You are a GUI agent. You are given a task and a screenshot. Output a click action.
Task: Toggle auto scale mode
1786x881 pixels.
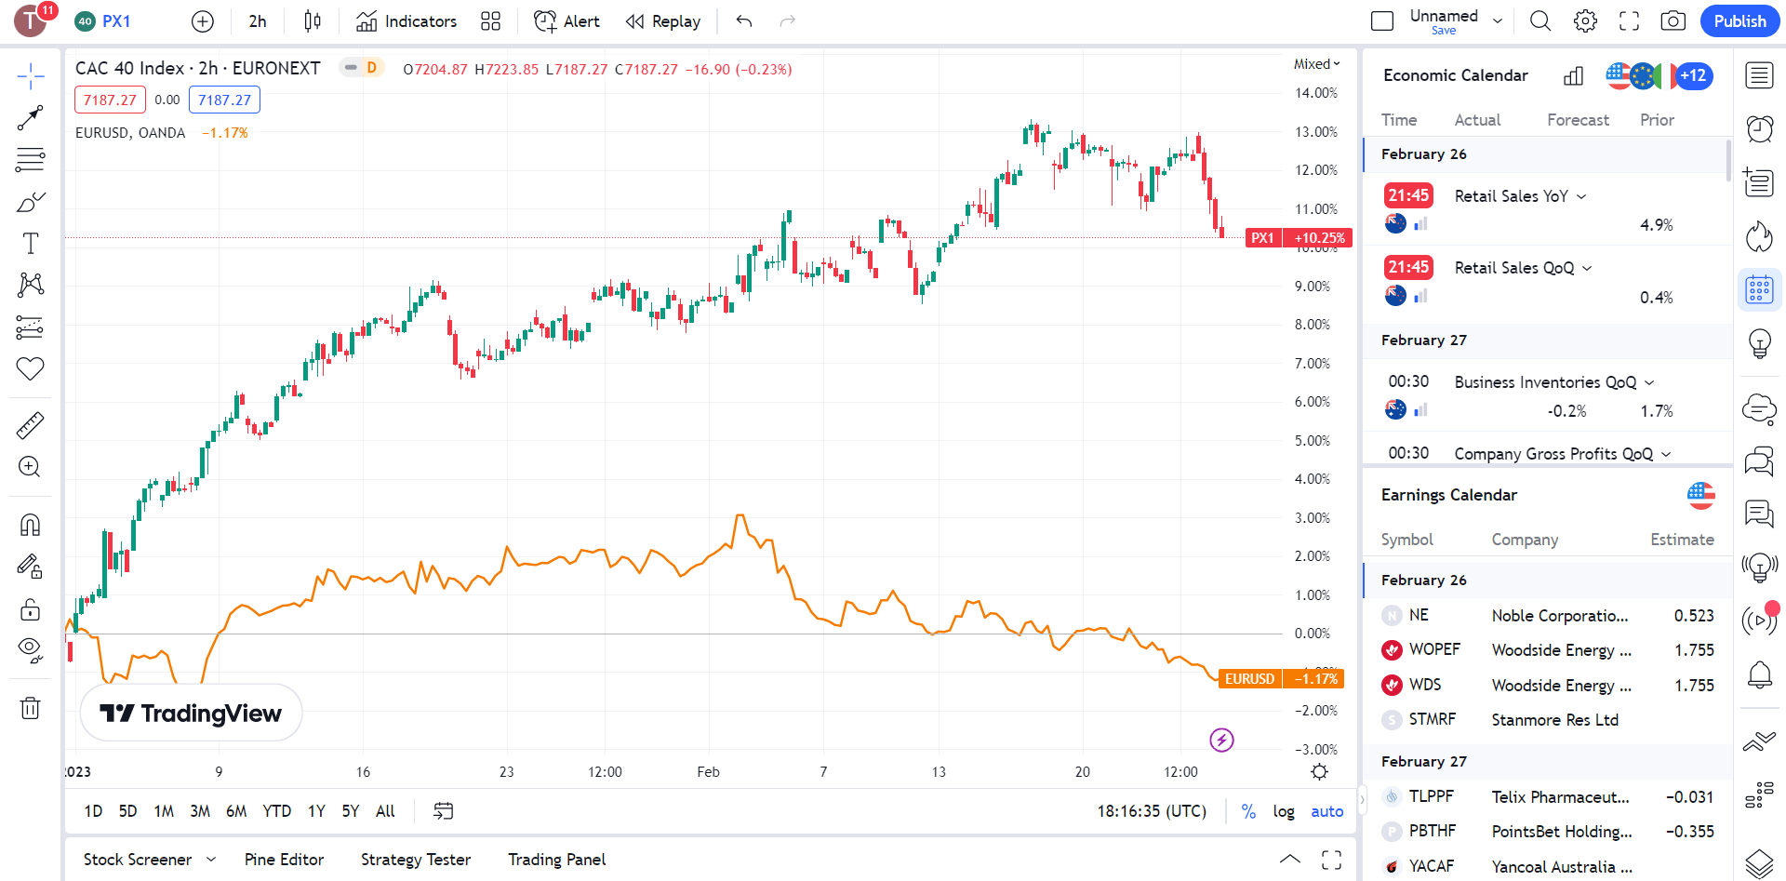(1327, 811)
